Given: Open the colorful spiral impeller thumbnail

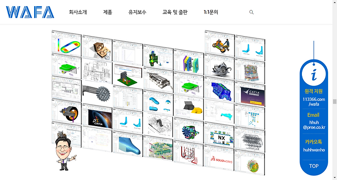Looking at the screenshot, I should pyautogui.click(x=250, y=163).
